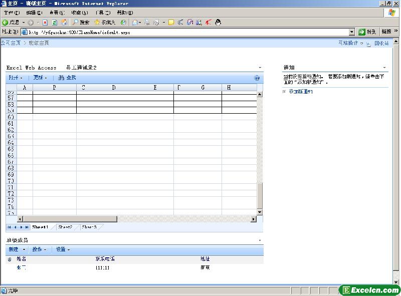
Task: Open the Tools (工具) menu
Action: tap(103, 13)
